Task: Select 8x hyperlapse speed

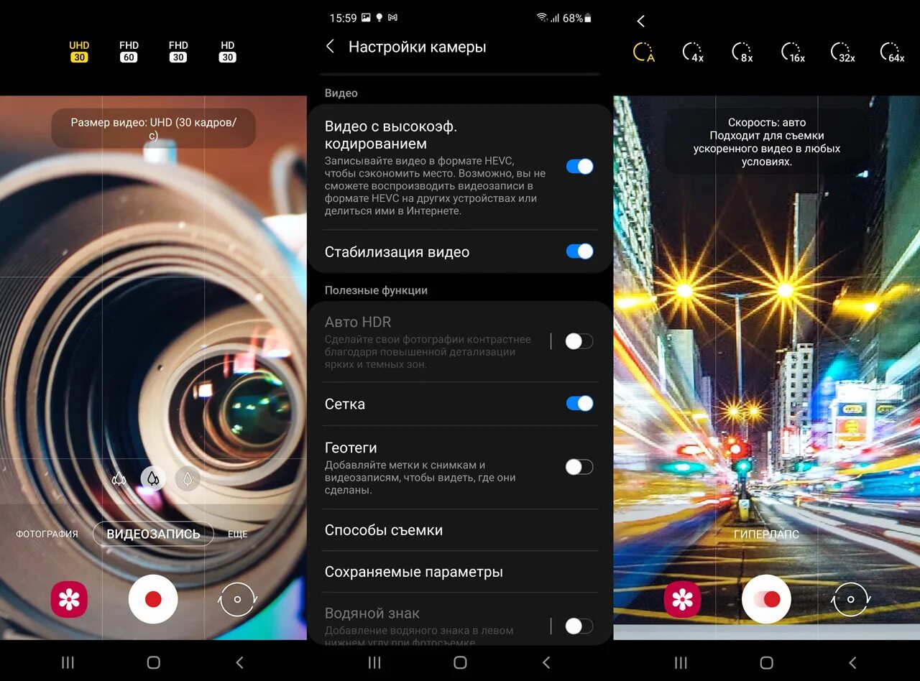Action: tap(742, 52)
